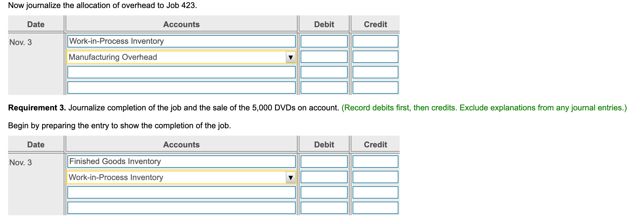Click fourth-row debit field in overhead entry
This screenshot has height=222, width=631.
324,88
